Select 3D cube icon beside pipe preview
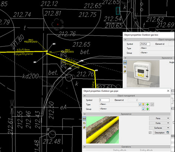The image size is (175, 152). pos(84,128)
